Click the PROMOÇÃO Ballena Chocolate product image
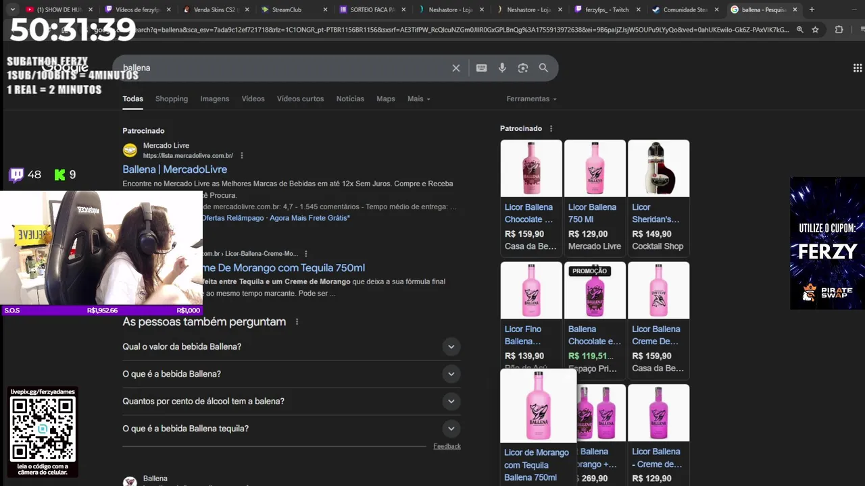 coord(595,291)
